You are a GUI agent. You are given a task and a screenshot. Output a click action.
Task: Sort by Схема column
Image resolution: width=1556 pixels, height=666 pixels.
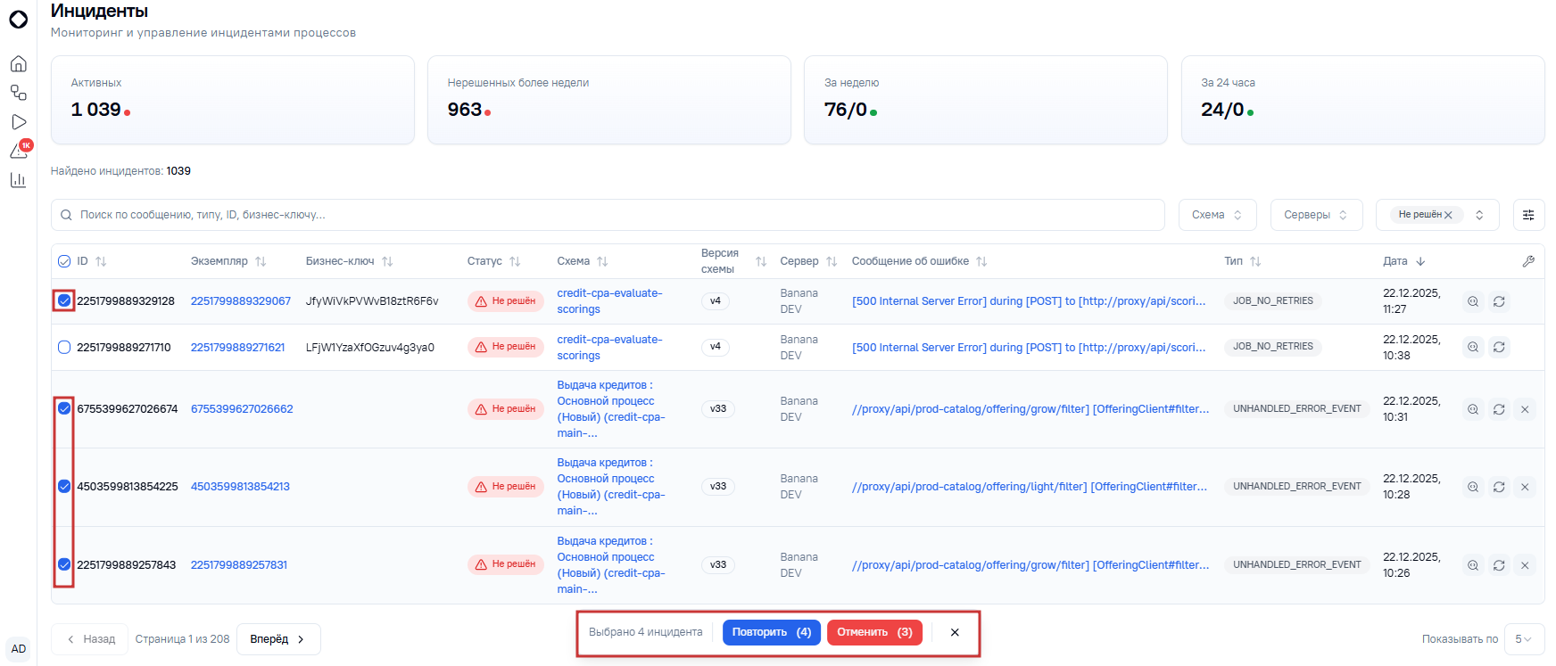(602, 261)
